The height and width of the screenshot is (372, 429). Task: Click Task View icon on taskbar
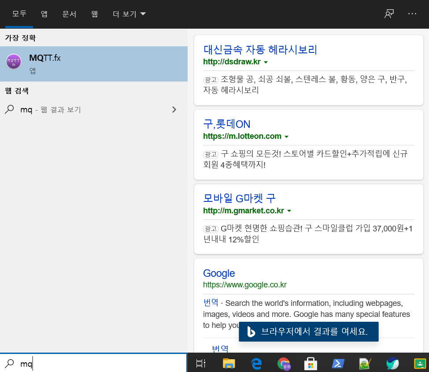(x=201, y=363)
